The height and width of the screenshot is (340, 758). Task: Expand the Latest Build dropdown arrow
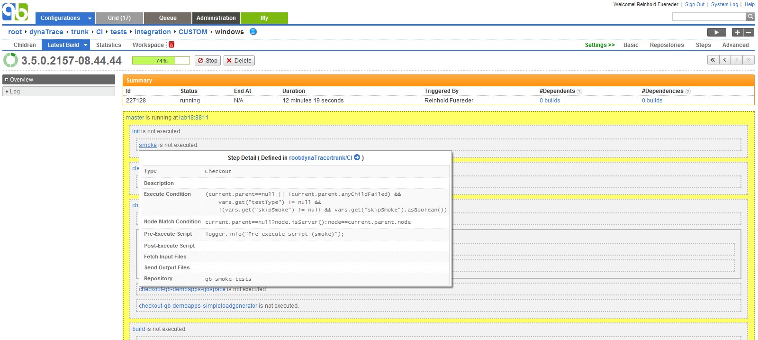(86, 45)
